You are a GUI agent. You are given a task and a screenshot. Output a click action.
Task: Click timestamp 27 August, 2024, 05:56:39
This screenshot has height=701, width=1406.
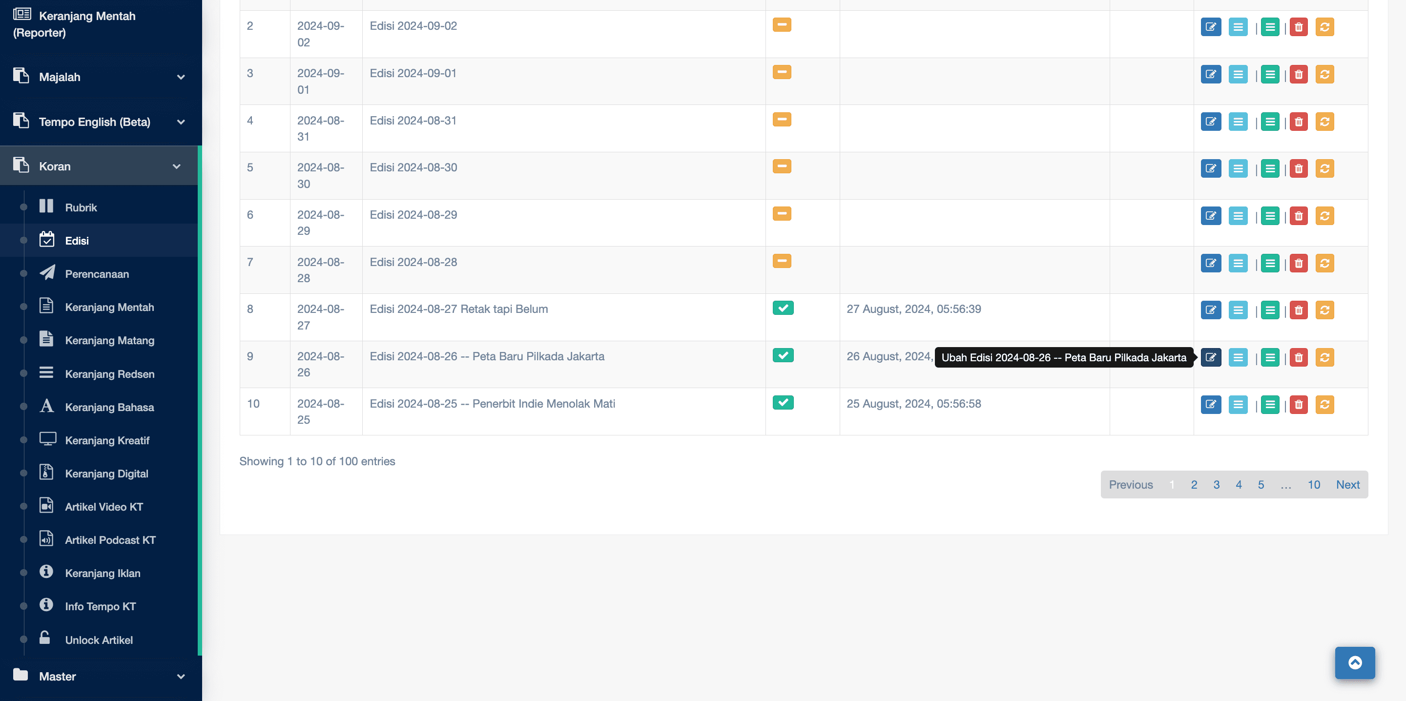[914, 309]
